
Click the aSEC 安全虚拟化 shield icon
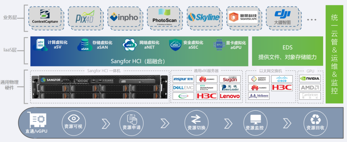click(x=175, y=45)
